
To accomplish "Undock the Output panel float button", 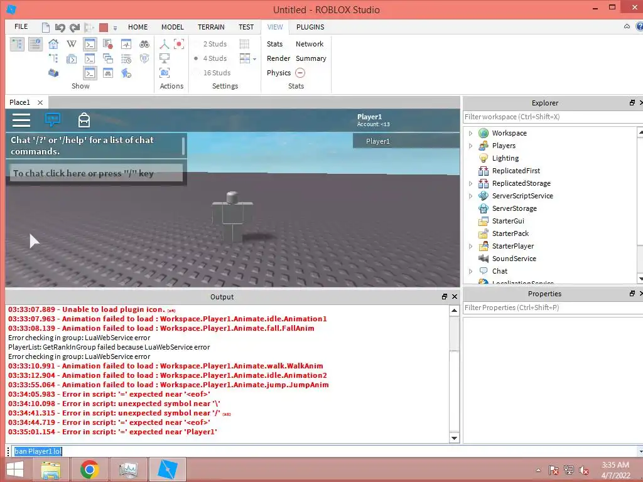I will point(445,297).
